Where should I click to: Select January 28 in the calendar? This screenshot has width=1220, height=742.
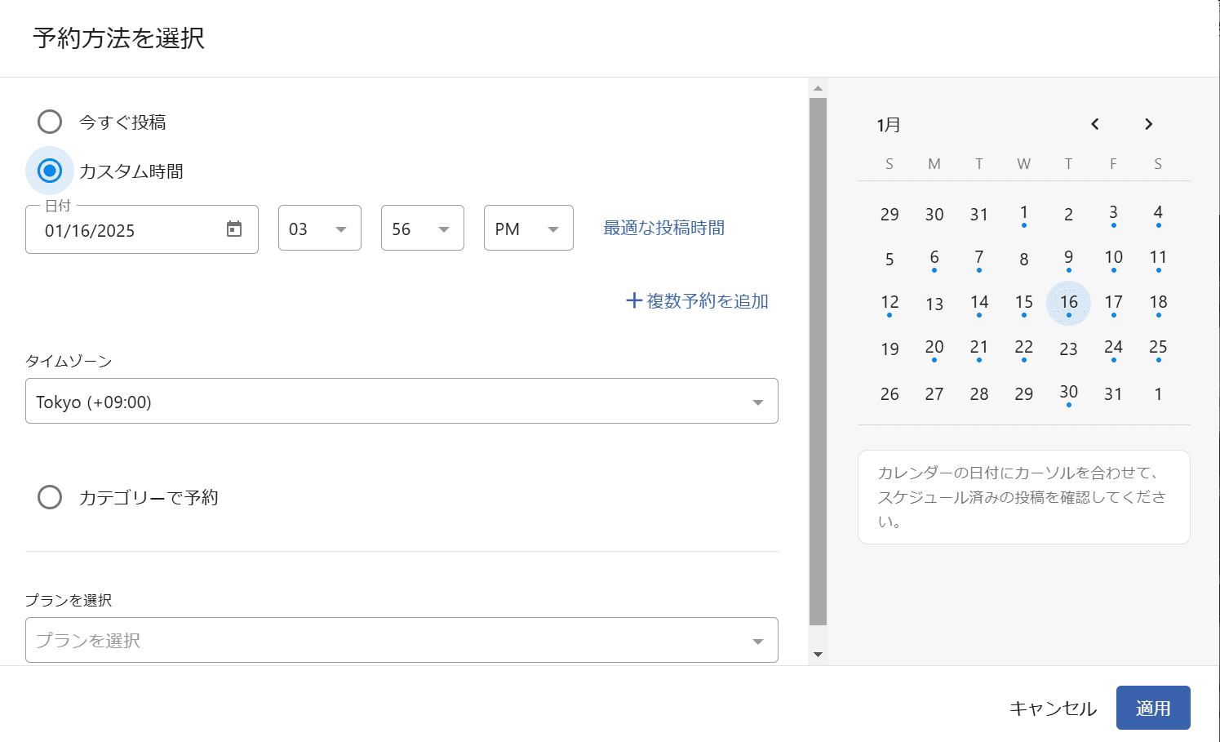click(979, 393)
